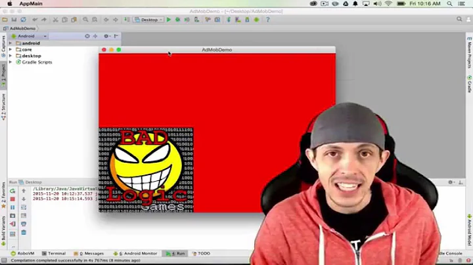
Task: Expand the android module node
Action: click(x=11, y=43)
